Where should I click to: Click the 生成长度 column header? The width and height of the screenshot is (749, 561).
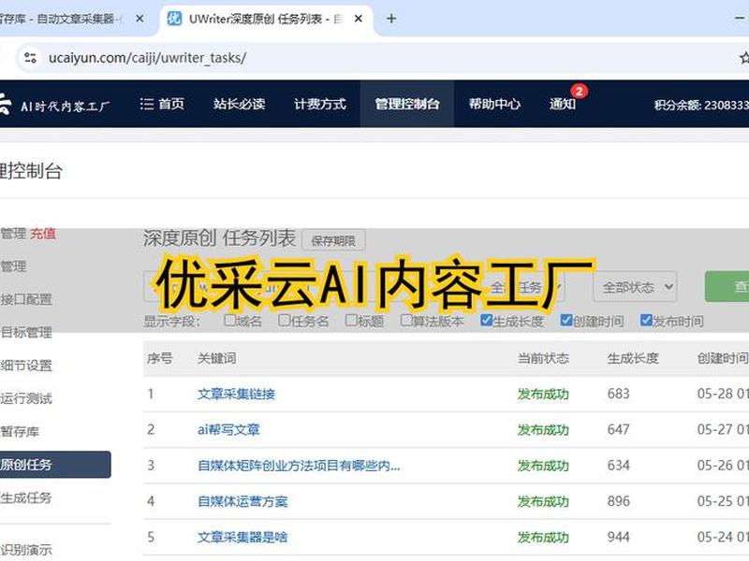pyautogui.click(x=633, y=358)
